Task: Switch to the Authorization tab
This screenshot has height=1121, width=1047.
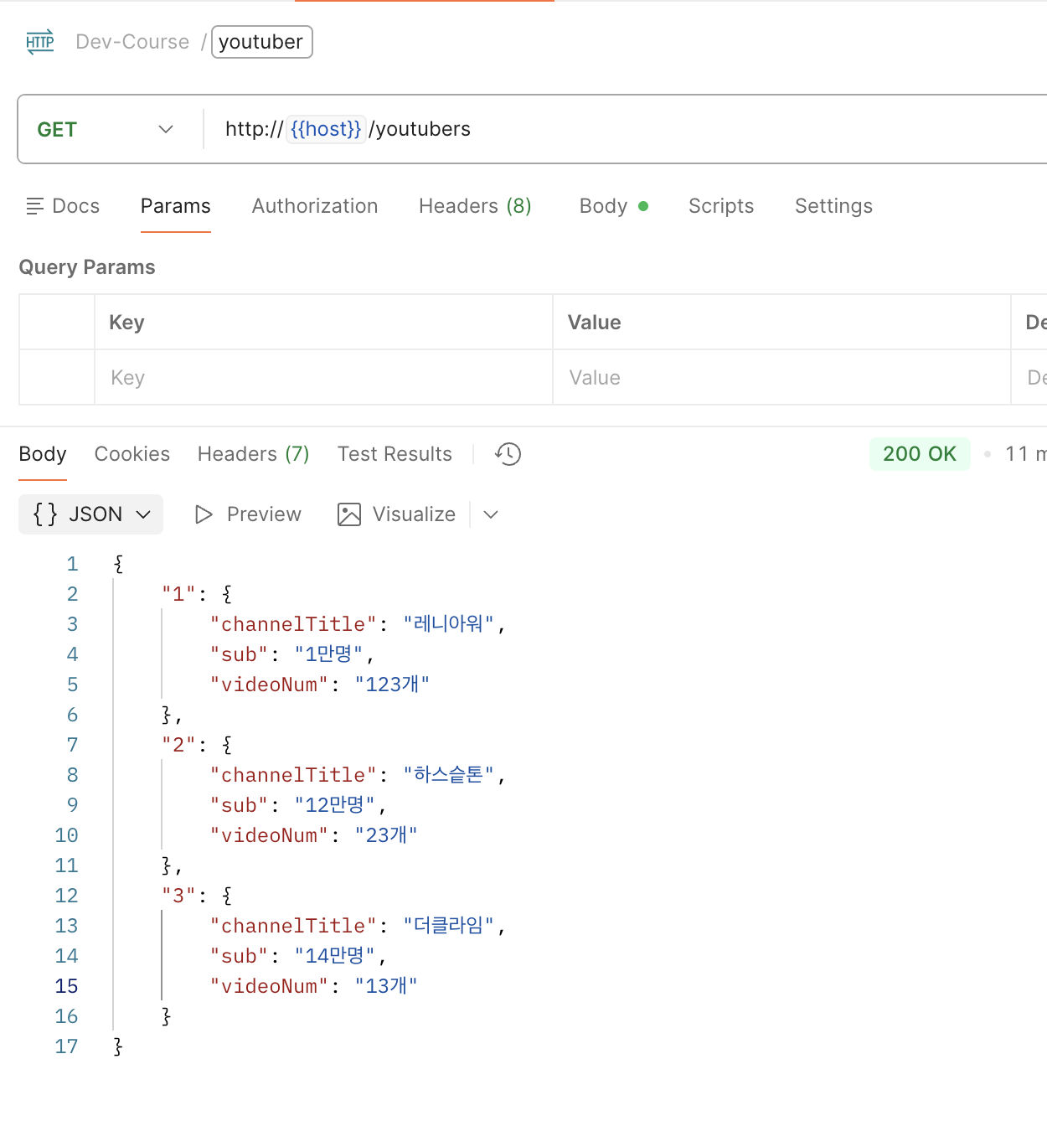Action: point(315,206)
